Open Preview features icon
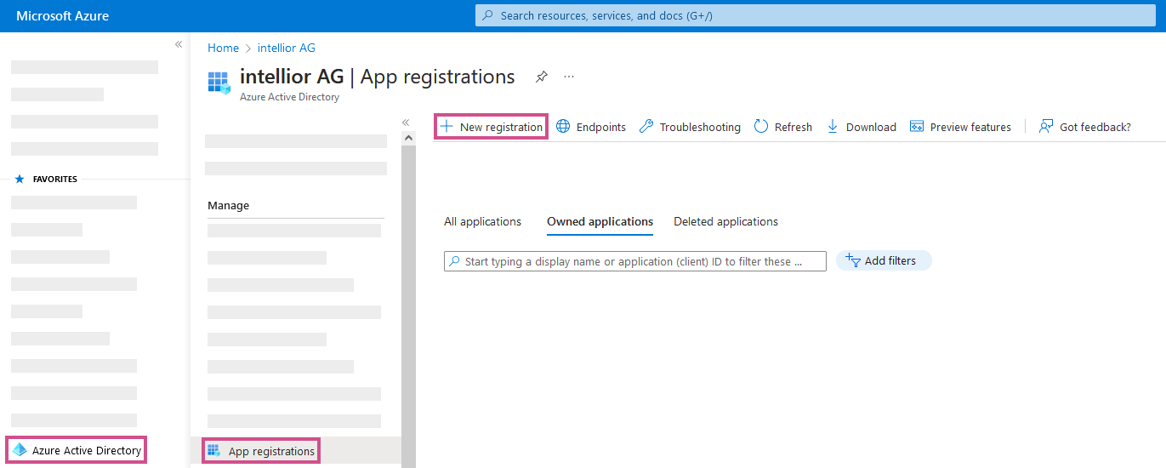The height and width of the screenshot is (468, 1166). click(917, 127)
